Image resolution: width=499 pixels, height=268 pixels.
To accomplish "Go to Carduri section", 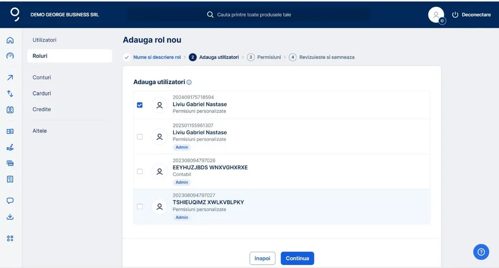I will point(42,93).
